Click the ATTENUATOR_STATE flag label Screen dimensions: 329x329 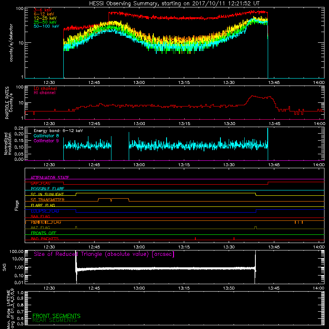50,178
